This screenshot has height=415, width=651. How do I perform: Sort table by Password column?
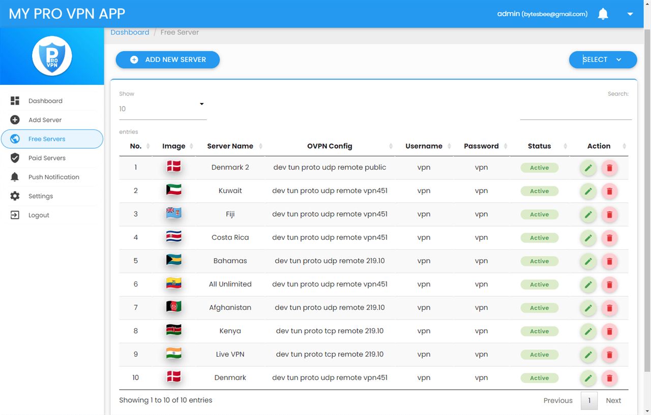(x=481, y=146)
